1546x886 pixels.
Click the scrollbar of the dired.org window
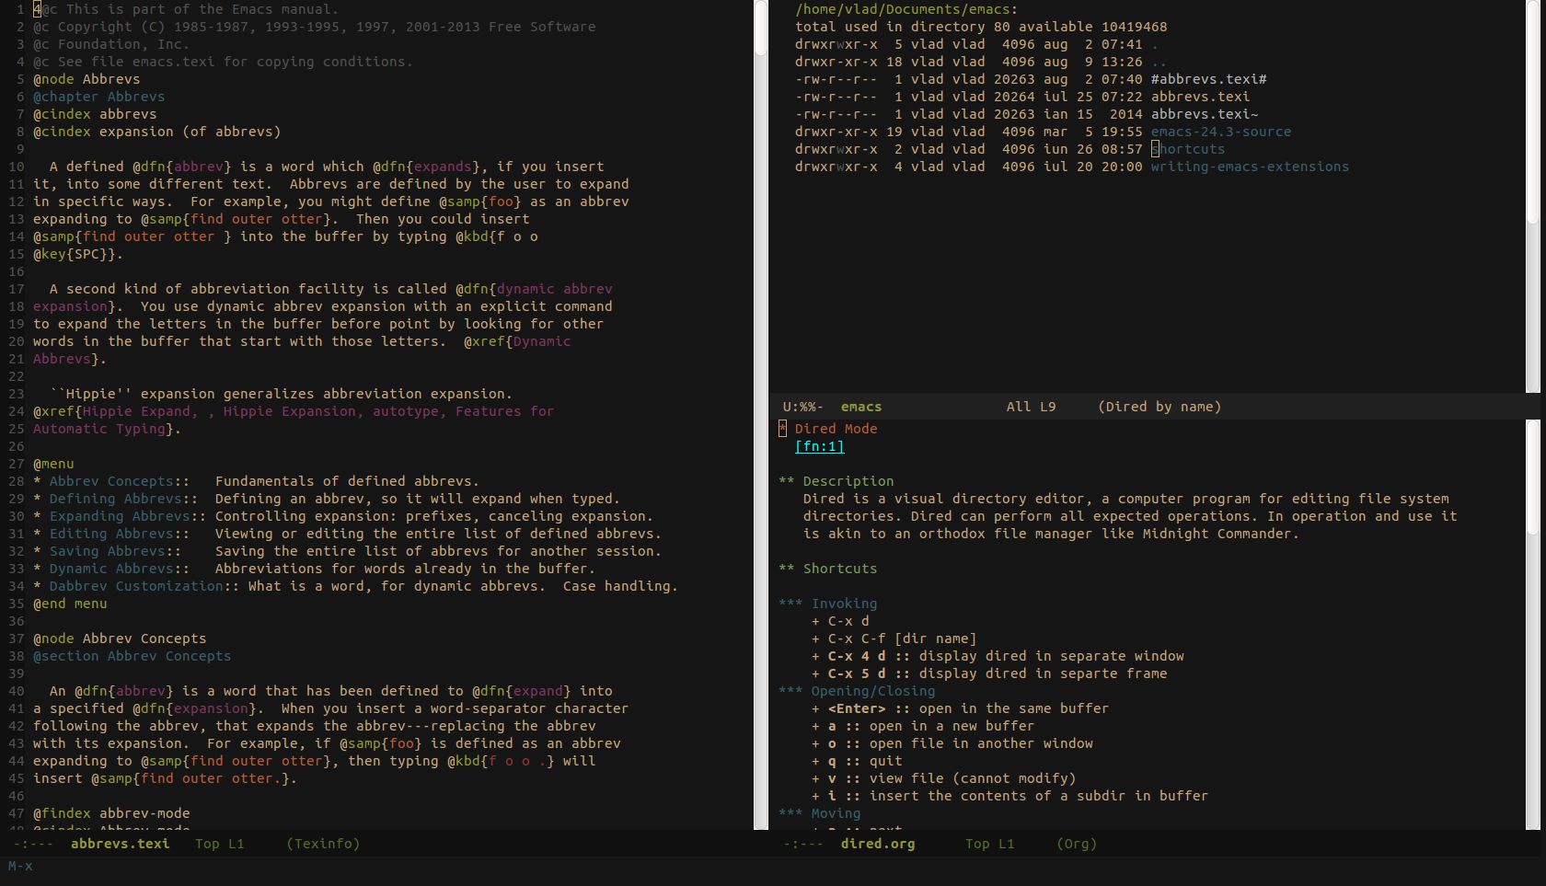pyautogui.click(x=1532, y=626)
